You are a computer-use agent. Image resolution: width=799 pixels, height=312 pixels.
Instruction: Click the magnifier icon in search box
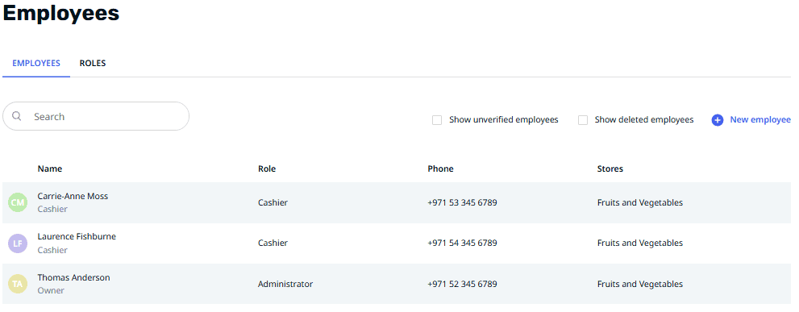click(x=17, y=116)
